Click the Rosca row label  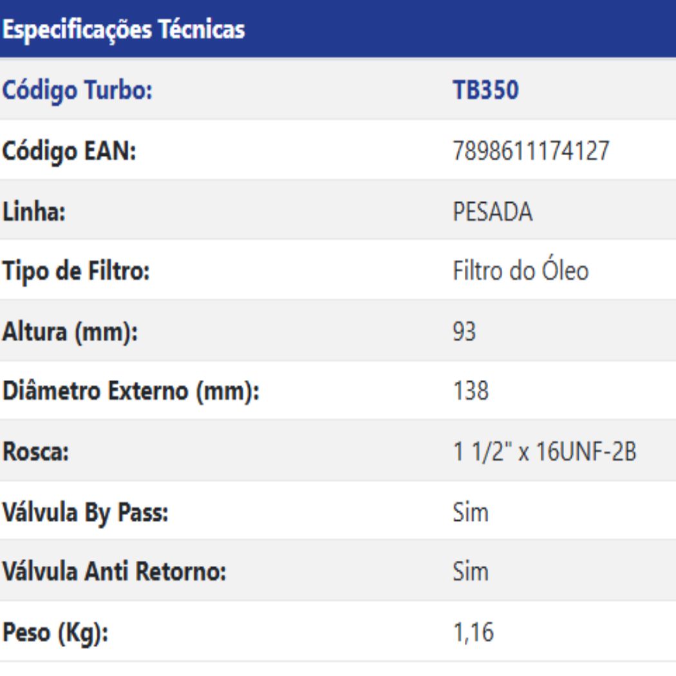35,453
